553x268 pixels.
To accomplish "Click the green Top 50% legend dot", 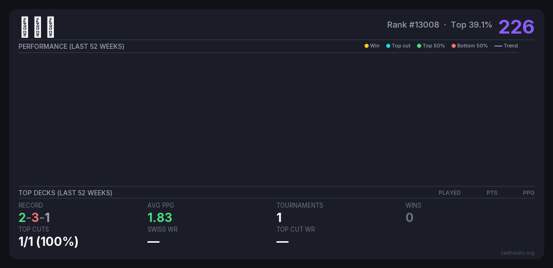I will 419,46.
